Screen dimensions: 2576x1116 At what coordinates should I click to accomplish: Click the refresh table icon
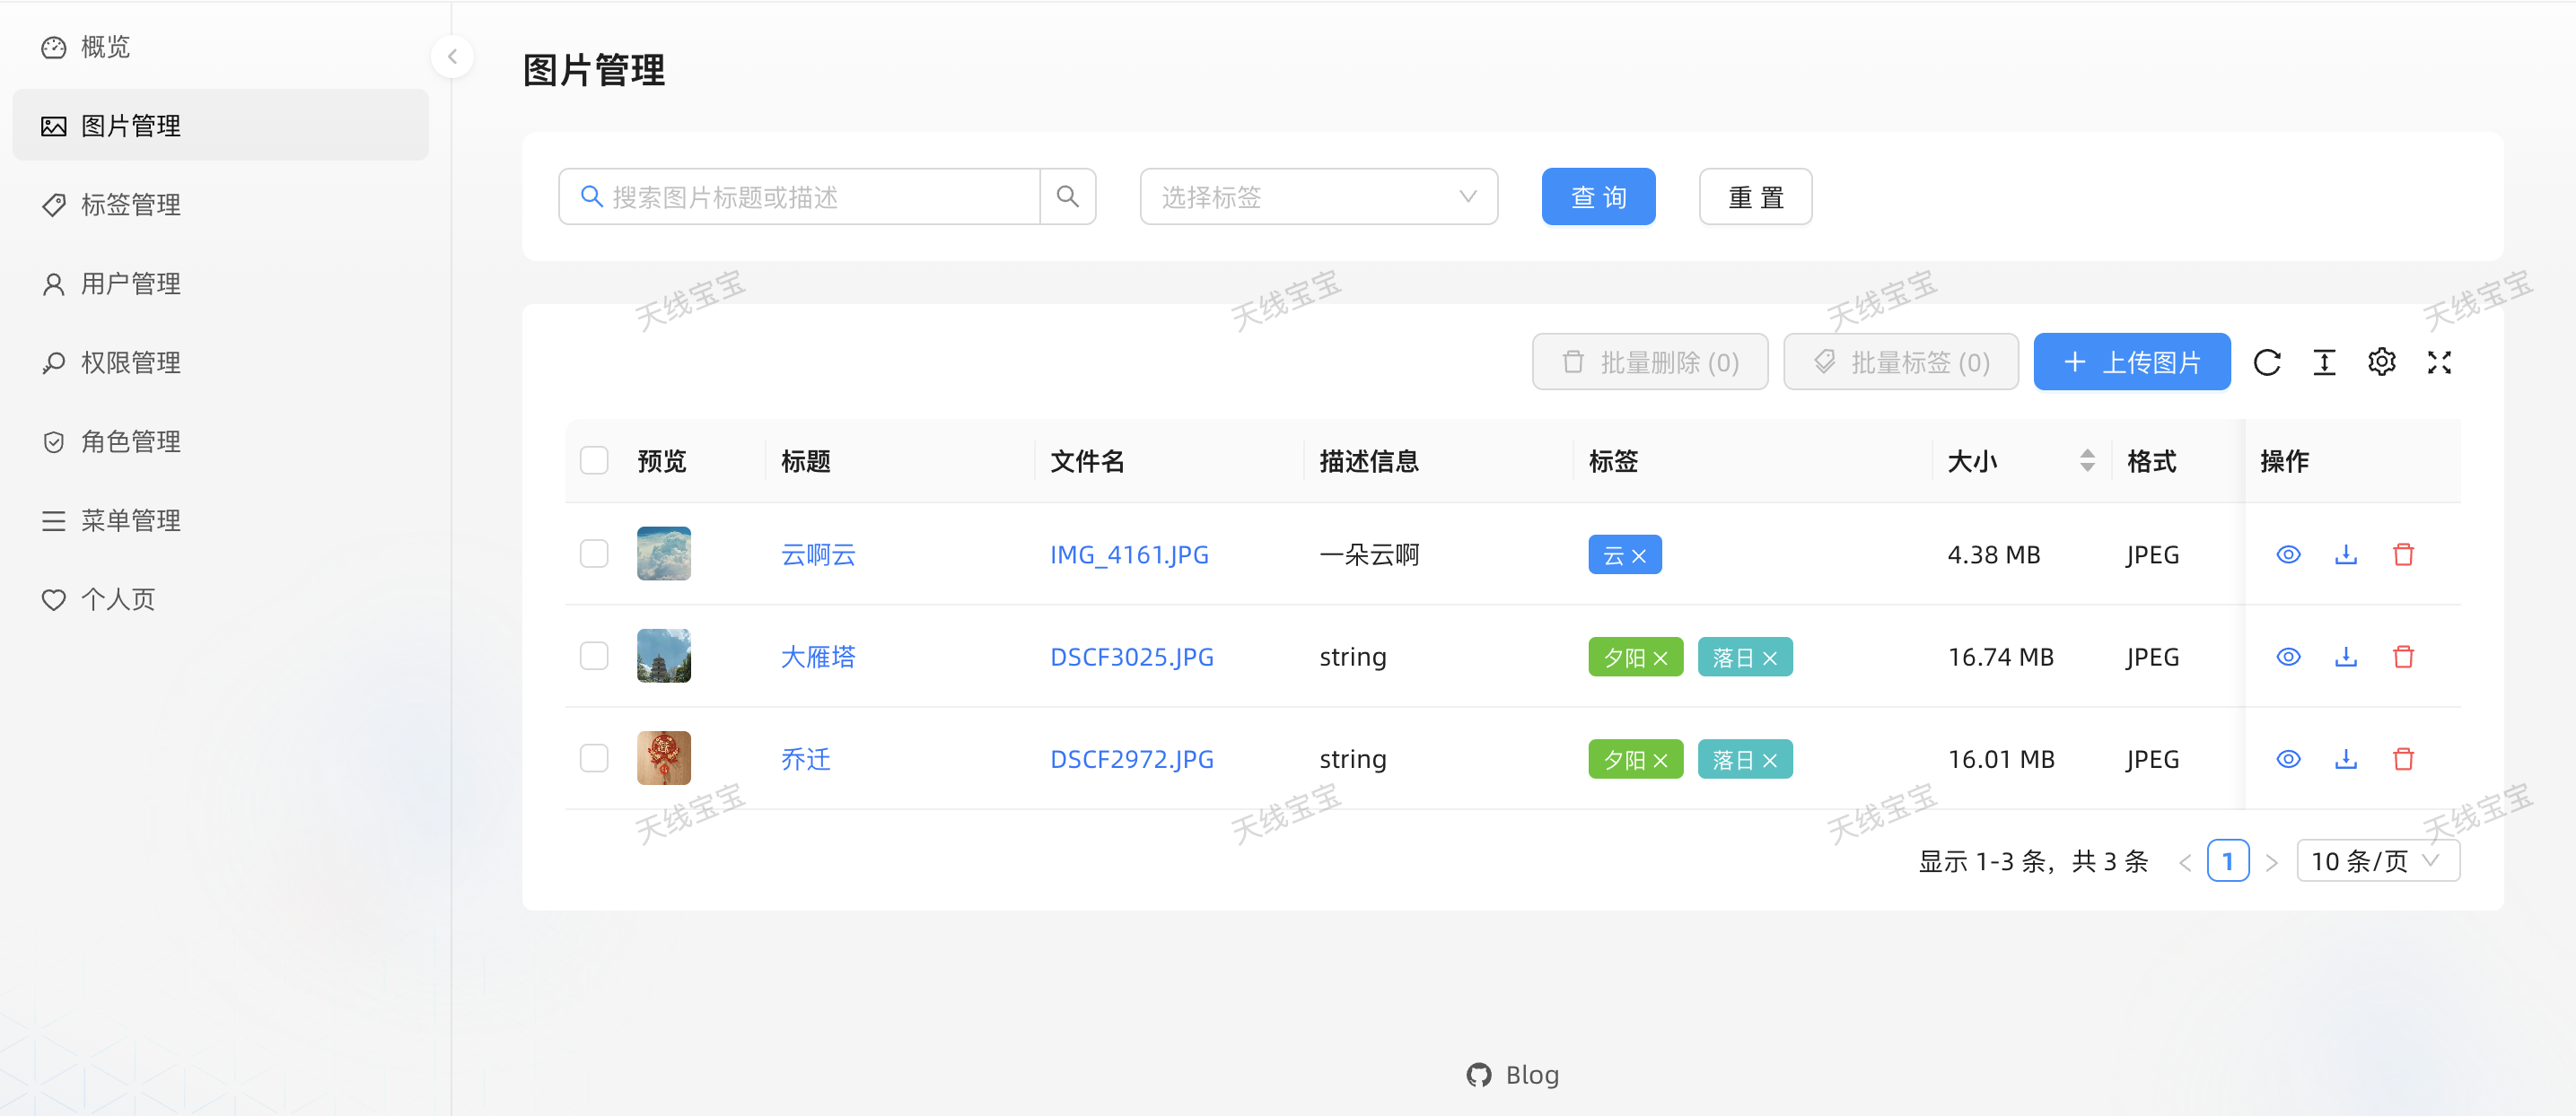tap(2267, 362)
